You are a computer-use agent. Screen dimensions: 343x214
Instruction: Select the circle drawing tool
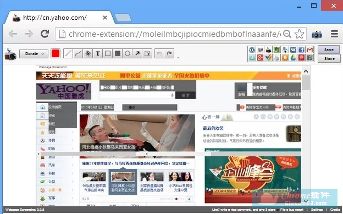[x=128, y=53]
